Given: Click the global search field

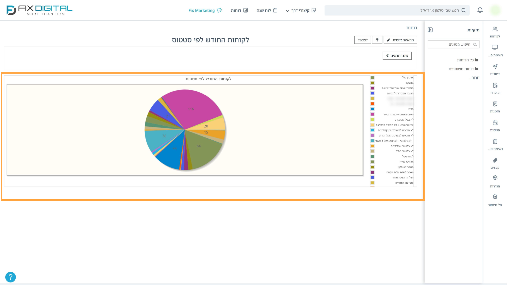Looking at the screenshot, I should pos(397,10).
